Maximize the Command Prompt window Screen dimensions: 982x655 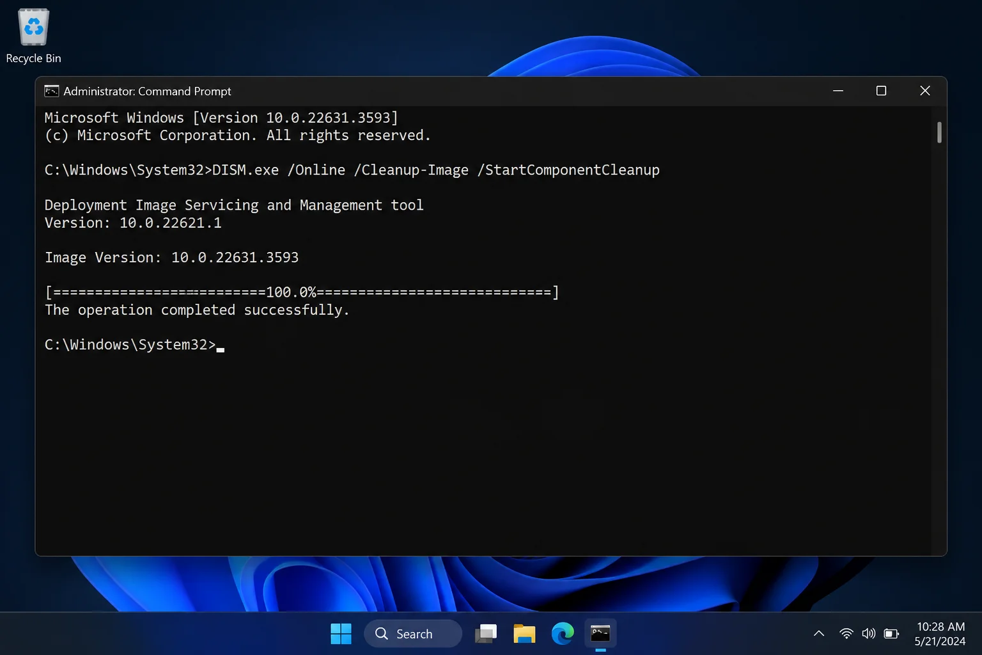[x=881, y=91]
